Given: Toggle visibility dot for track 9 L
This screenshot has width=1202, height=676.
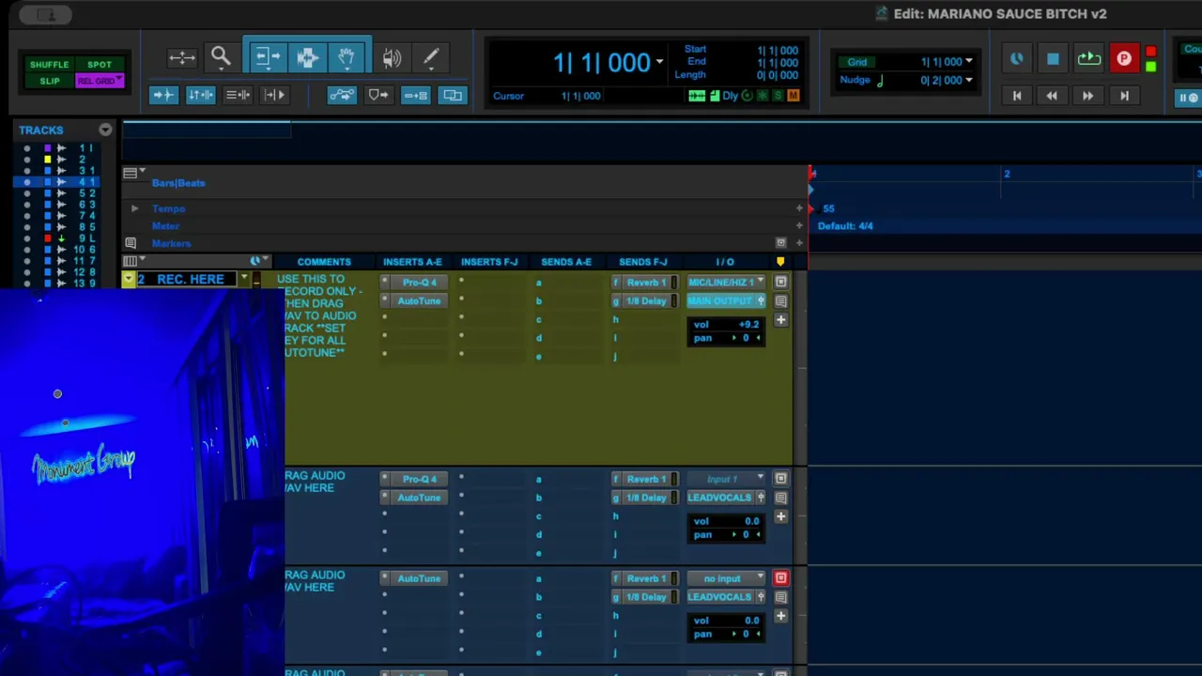Looking at the screenshot, I should point(26,238).
